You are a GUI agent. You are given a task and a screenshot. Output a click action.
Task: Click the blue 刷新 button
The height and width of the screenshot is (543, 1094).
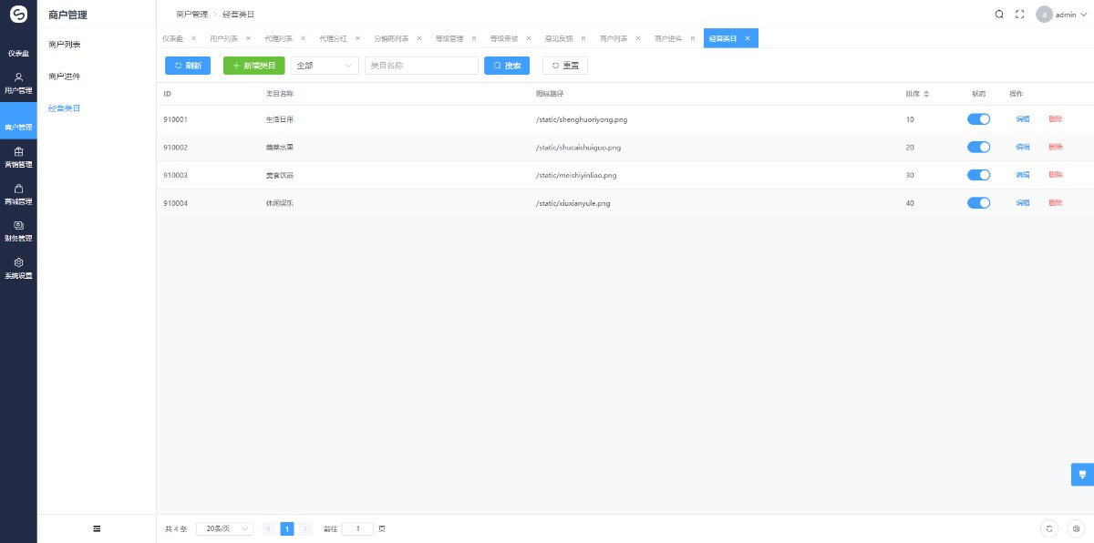coord(188,66)
